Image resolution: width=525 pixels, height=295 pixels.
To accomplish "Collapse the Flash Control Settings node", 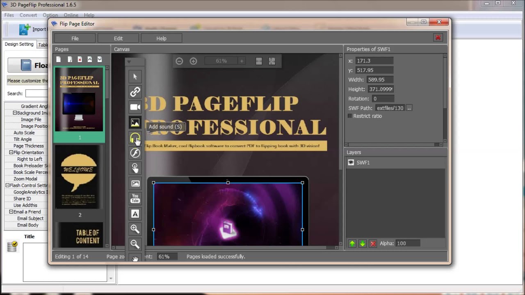I will 7,186.
